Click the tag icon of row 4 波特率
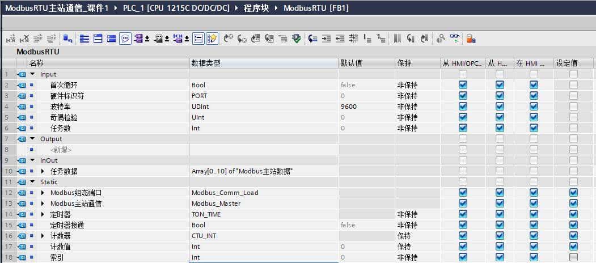596x263 pixels. tap(22, 107)
